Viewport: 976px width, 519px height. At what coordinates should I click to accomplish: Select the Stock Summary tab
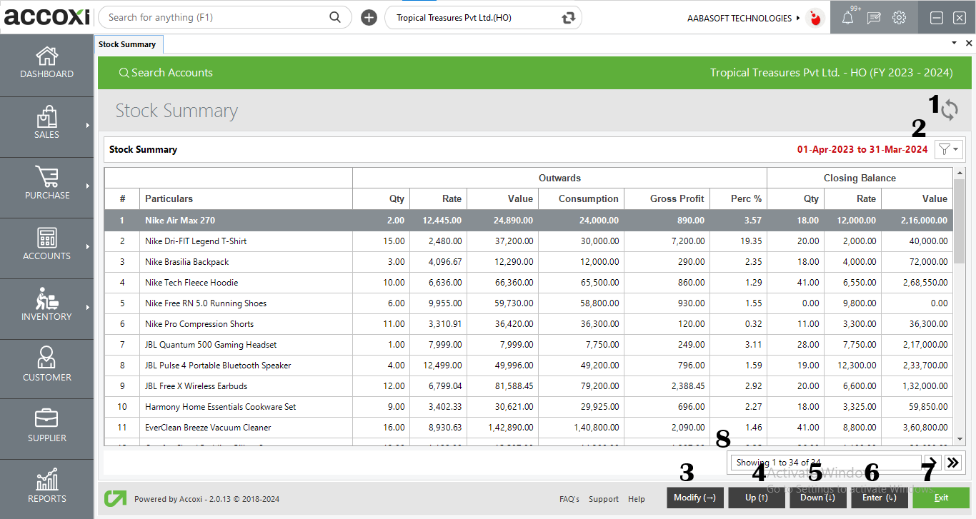pyautogui.click(x=127, y=44)
